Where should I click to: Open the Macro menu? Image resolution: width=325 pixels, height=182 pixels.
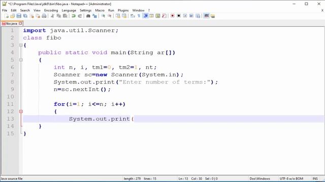(100, 10)
